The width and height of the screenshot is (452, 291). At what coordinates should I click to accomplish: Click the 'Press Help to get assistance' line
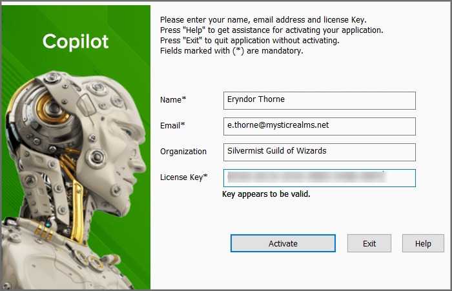click(271, 30)
